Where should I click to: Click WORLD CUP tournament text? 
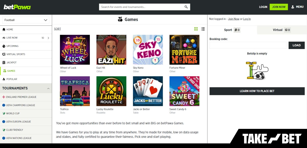point(13,113)
